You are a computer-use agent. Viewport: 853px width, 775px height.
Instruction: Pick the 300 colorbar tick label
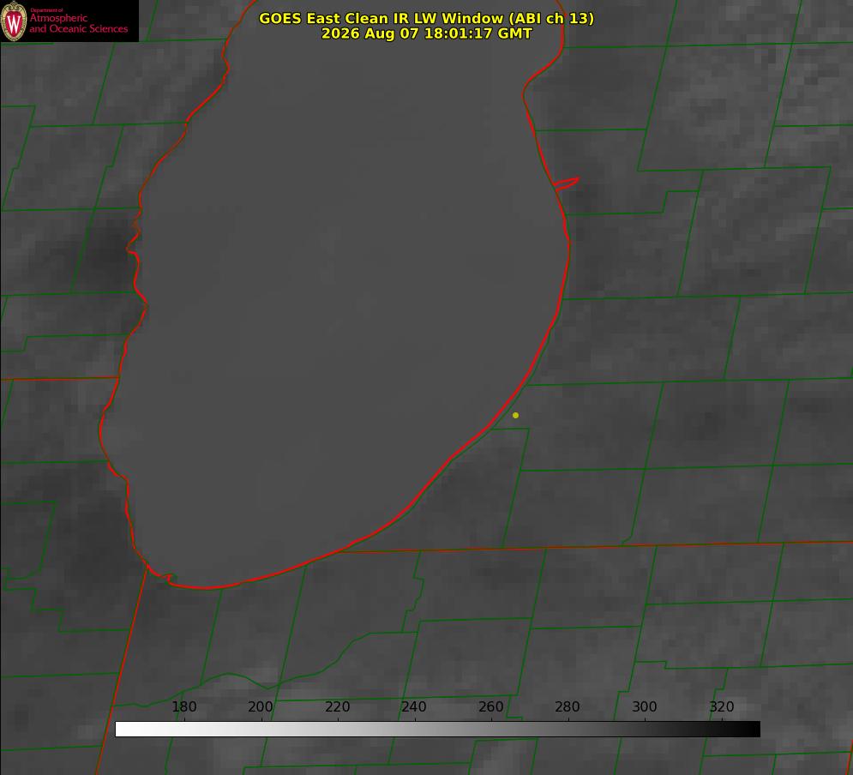click(x=644, y=706)
